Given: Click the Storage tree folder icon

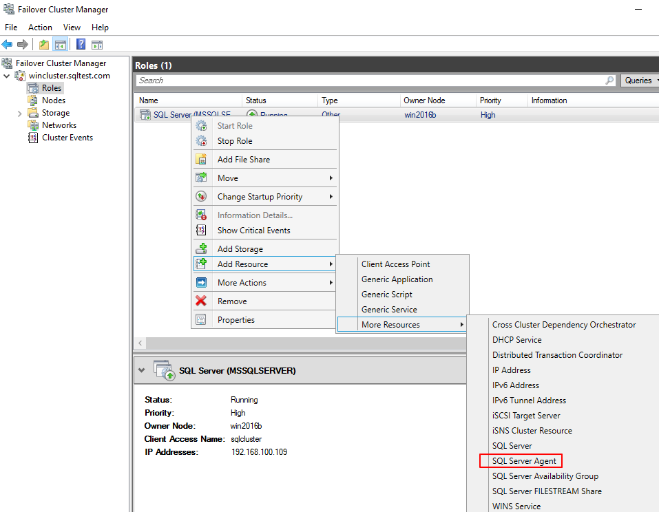Looking at the screenshot, I should tap(33, 113).
